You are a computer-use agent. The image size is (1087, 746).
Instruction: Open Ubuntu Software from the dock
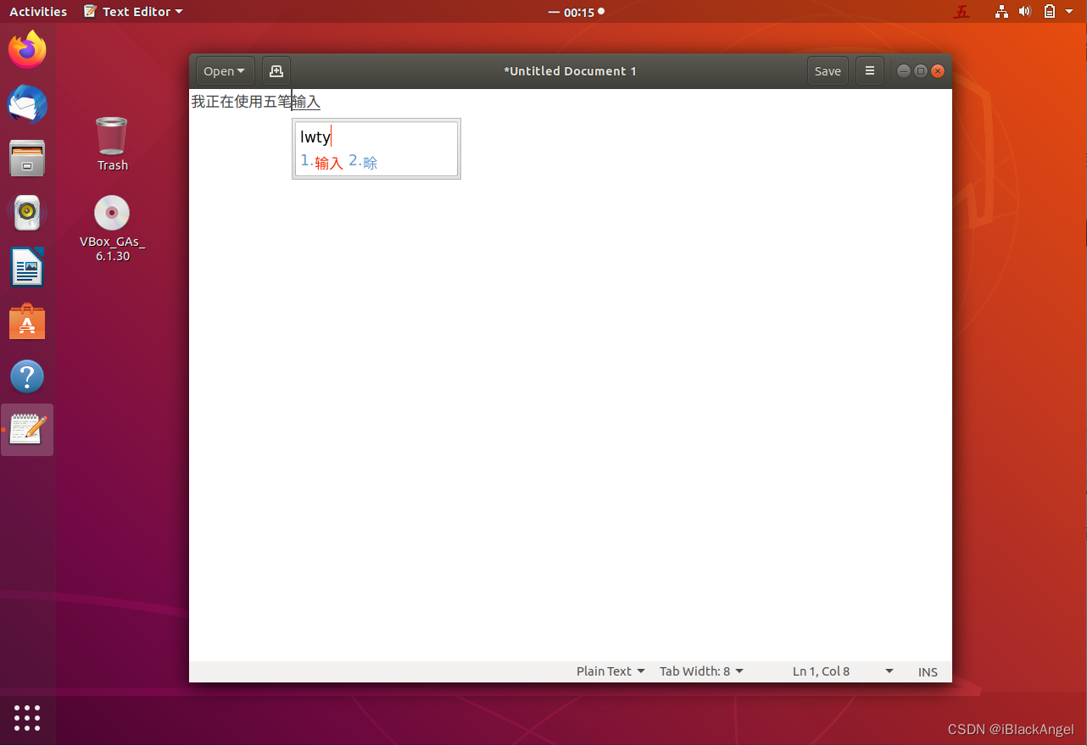tap(26, 321)
